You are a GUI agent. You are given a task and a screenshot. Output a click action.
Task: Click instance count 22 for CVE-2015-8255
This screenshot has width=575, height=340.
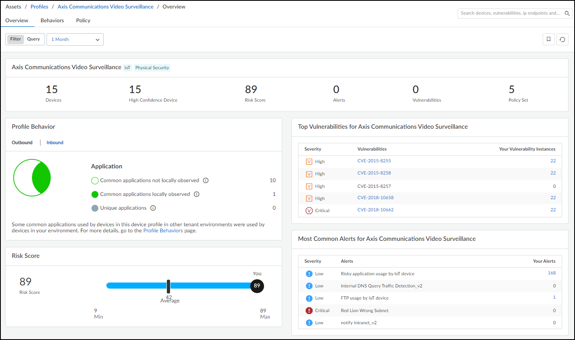pos(553,161)
